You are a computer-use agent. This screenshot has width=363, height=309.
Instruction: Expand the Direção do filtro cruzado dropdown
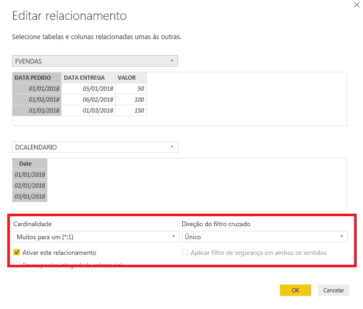tap(265, 237)
